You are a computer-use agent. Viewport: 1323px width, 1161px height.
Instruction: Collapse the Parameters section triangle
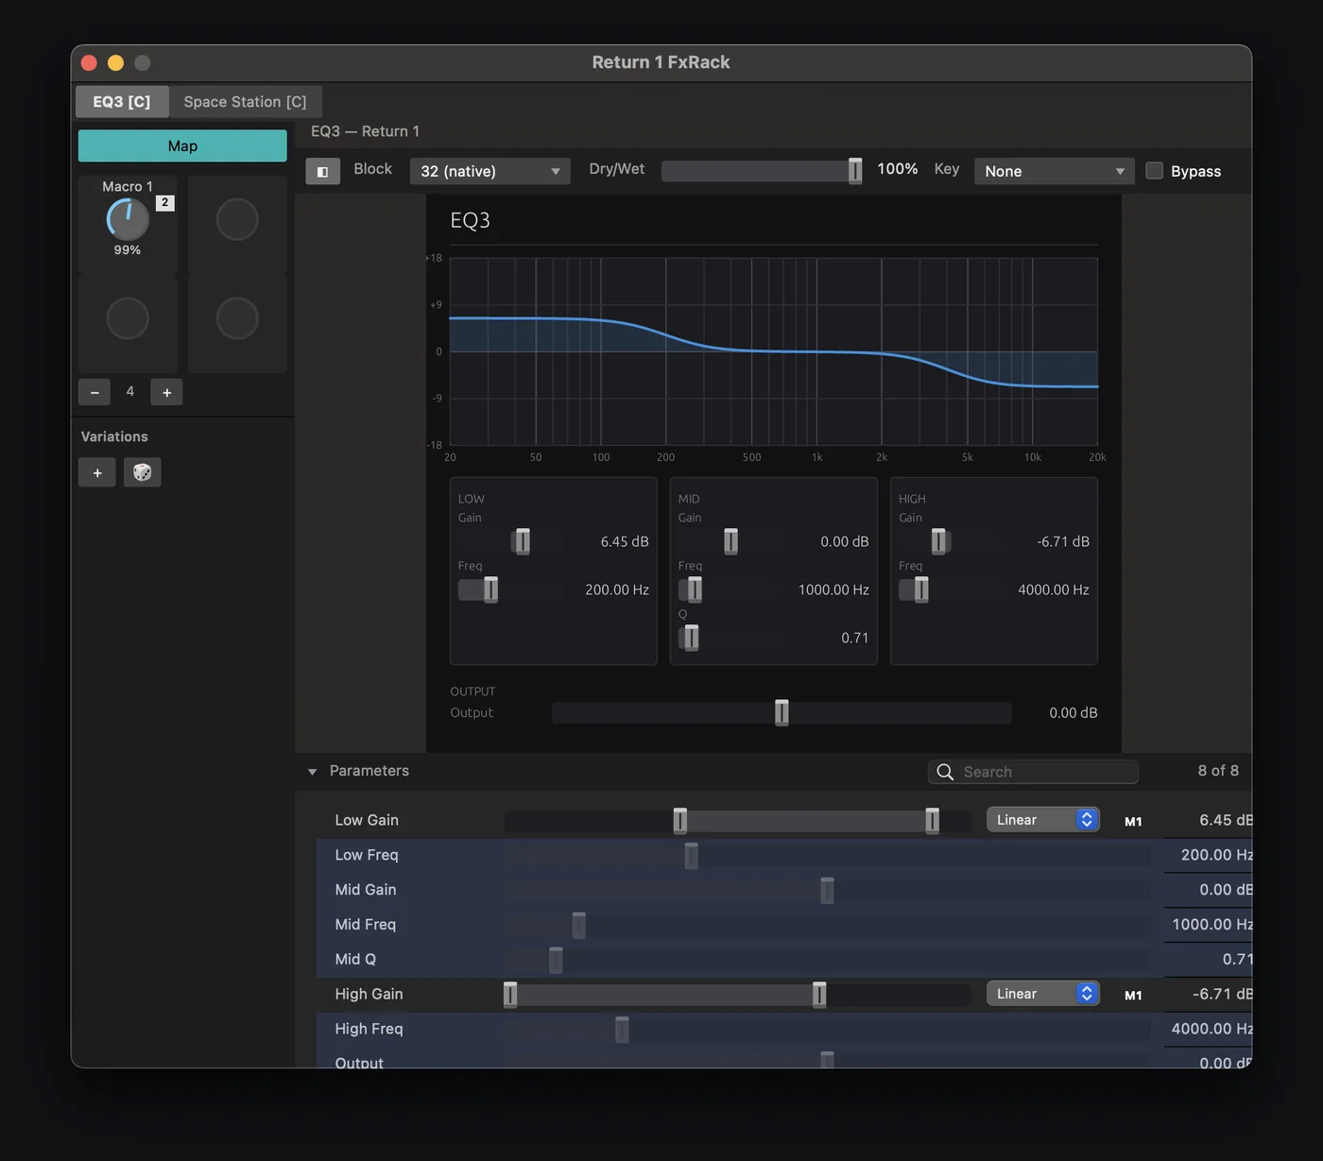pyautogui.click(x=312, y=772)
